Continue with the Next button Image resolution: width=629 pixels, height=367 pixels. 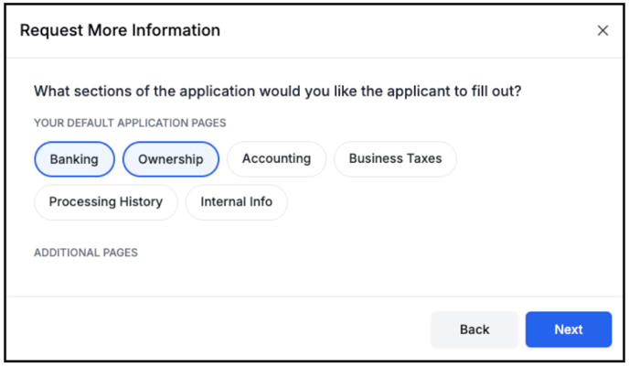(x=569, y=329)
